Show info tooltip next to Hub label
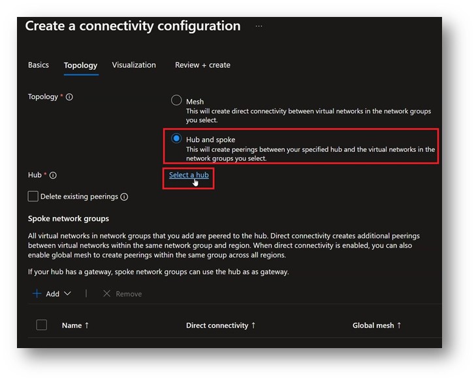This screenshot has height=382, width=476. [x=53, y=175]
